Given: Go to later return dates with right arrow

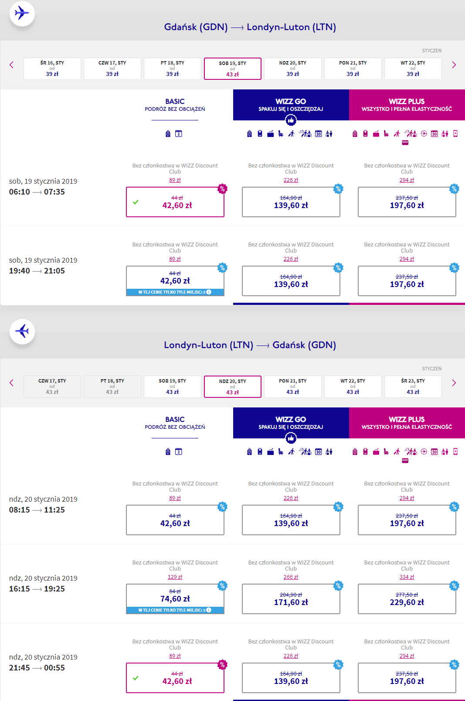Looking at the screenshot, I should pyautogui.click(x=454, y=383).
